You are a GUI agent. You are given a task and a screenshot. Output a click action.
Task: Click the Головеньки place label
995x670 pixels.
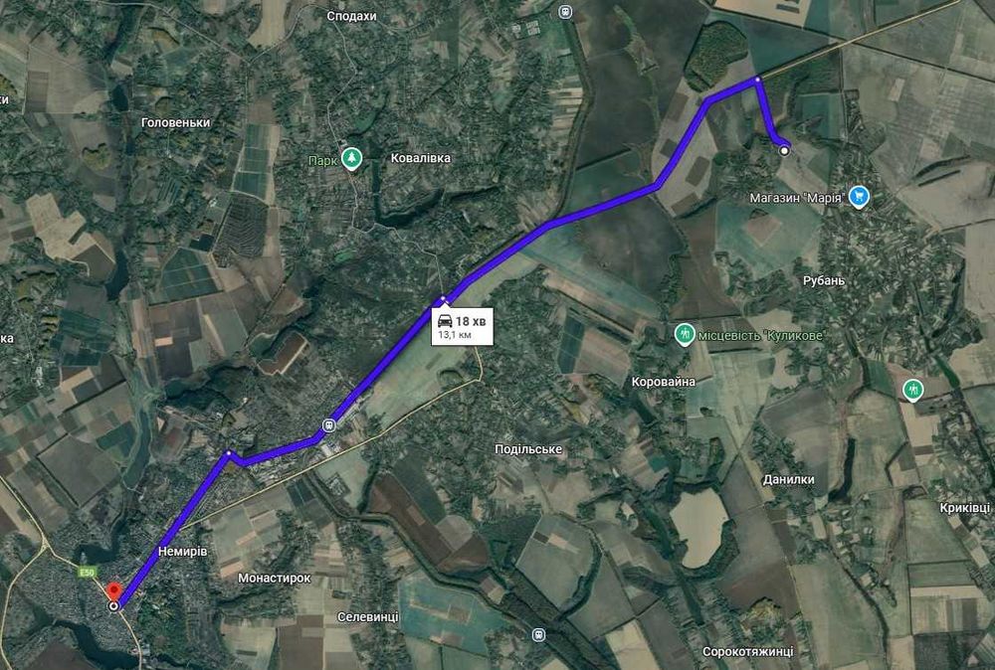tap(176, 122)
